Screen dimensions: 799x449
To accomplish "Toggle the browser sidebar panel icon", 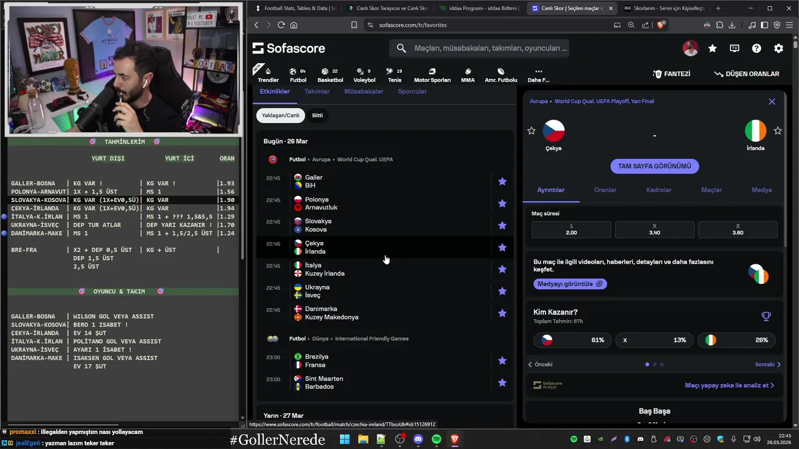I will (765, 25).
